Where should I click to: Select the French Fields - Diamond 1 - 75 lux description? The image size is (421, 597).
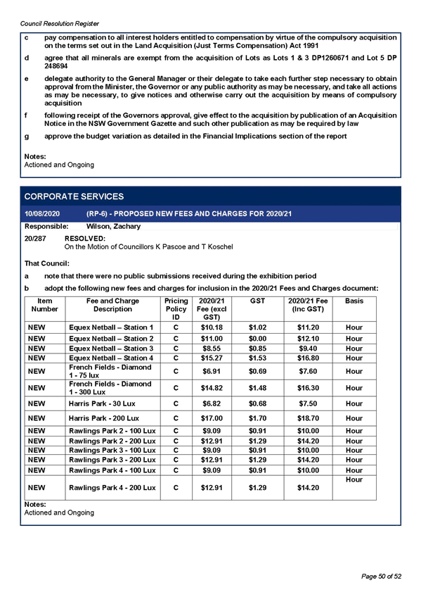pos(110,371)
